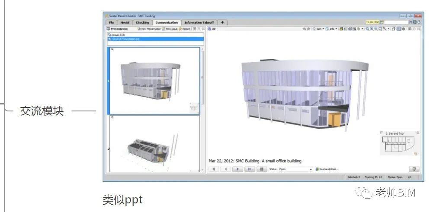Close the 3D view panel icon
Image resolution: width=430 pixels, height=212 pixels.
(418, 29)
